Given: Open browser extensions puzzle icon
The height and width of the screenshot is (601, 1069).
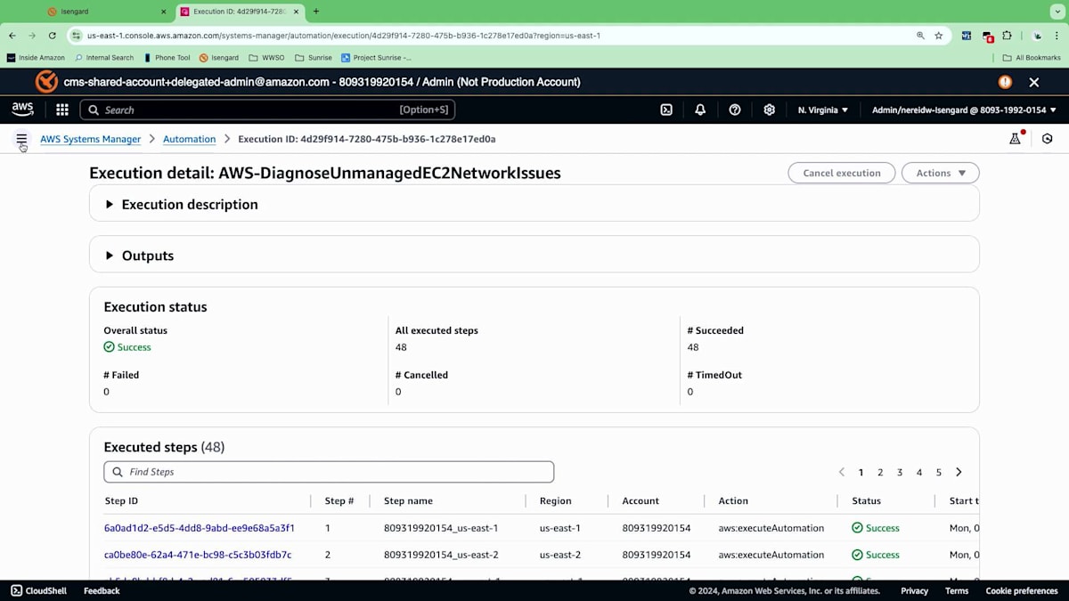Looking at the screenshot, I should pyautogui.click(x=1008, y=36).
